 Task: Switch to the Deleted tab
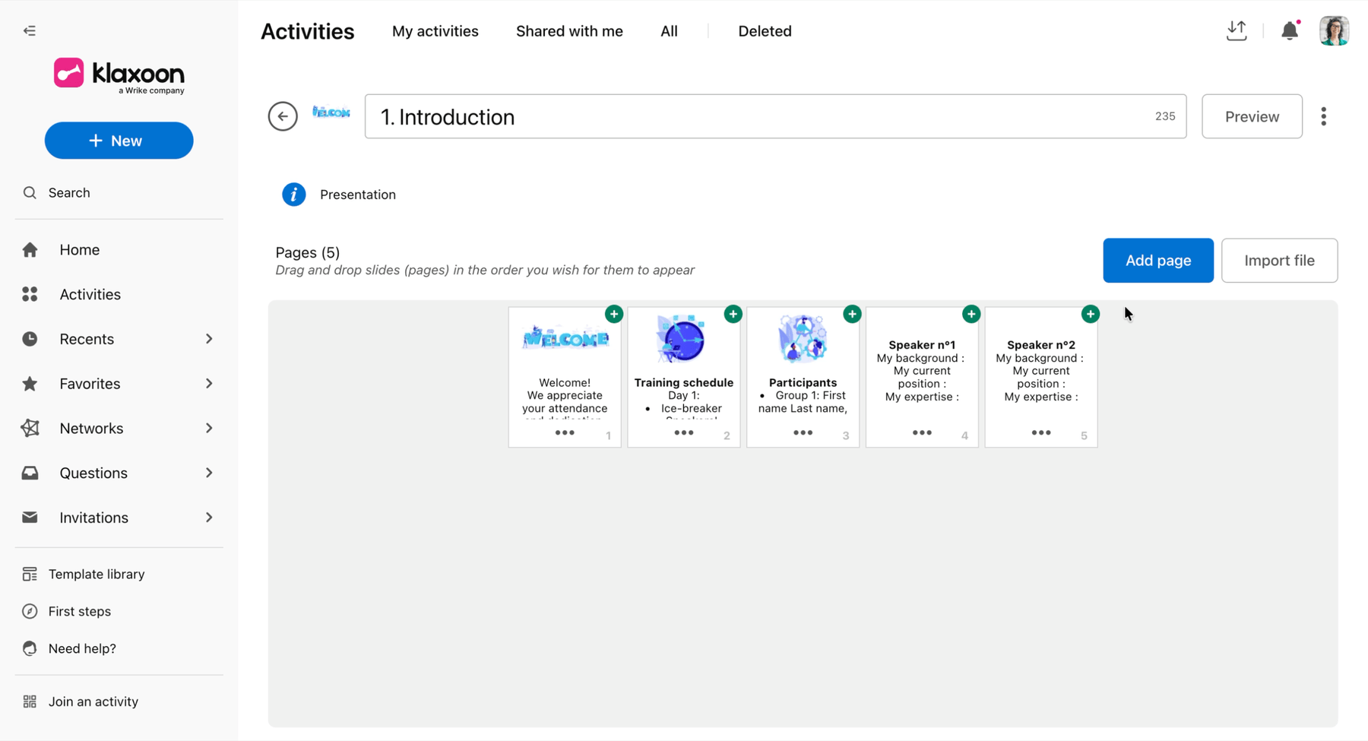click(x=765, y=31)
